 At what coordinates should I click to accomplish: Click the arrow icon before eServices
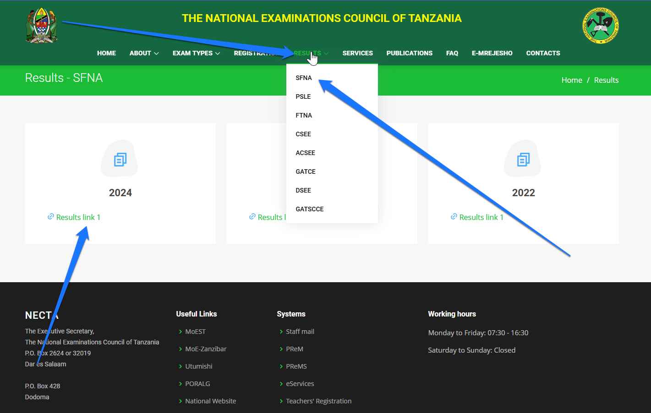[281, 384]
